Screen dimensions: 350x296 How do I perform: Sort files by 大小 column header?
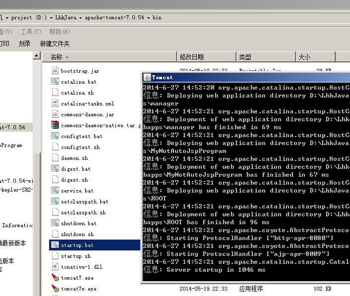tap(316, 57)
